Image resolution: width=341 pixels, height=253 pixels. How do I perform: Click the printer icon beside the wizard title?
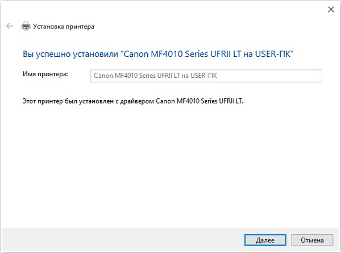pos(26,26)
